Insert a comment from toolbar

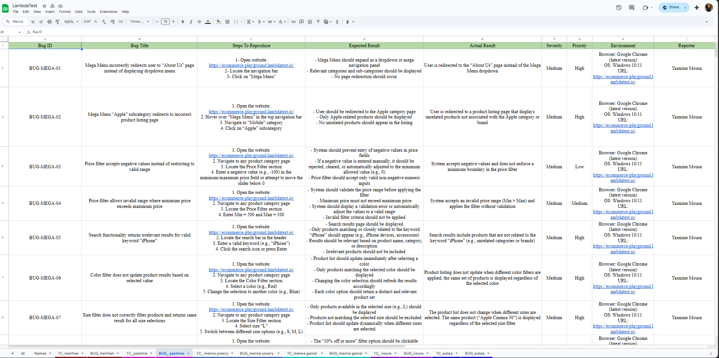pyautogui.click(x=302, y=22)
